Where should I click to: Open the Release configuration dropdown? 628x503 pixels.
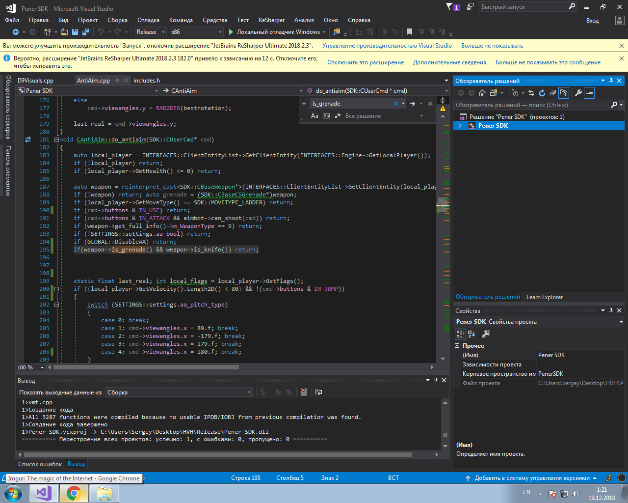150,32
